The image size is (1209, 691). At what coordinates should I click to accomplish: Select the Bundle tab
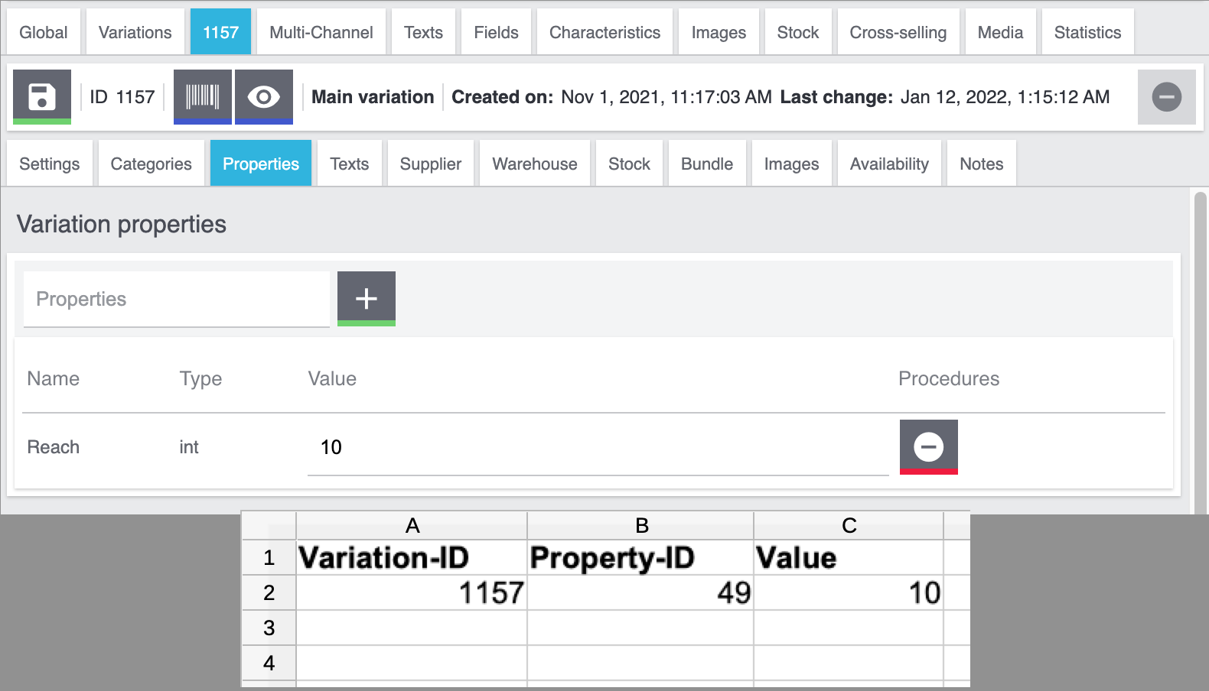[707, 164]
